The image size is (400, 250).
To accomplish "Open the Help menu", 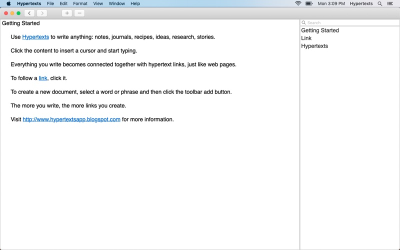I will point(135,3).
